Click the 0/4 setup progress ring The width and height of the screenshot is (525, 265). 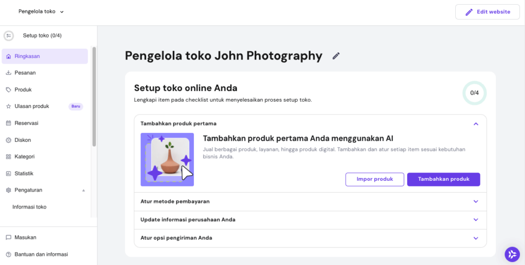point(474,93)
